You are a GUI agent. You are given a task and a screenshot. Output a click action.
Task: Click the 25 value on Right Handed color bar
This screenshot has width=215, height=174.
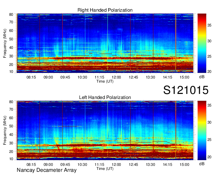click(x=209, y=56)
